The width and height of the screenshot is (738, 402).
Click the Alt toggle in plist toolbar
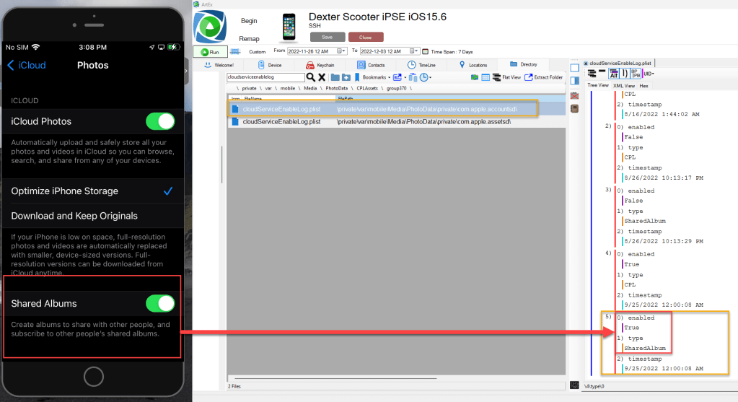click(613, 74)
